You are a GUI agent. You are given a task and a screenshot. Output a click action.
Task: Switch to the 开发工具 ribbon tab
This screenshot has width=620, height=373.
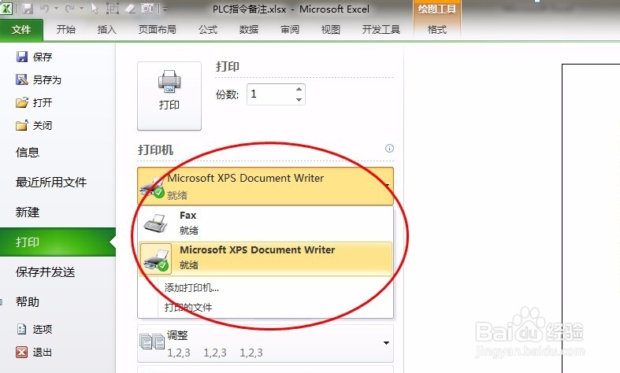(381, 30)
